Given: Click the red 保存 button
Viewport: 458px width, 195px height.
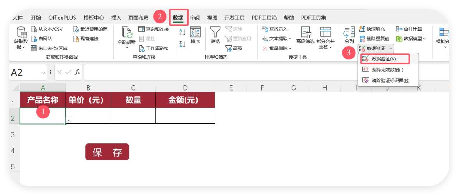Looking at the screenshot, I should 107,152.
